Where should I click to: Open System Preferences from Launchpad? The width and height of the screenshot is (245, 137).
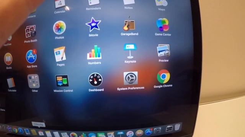pyautogui.click(x=131, y=78)
